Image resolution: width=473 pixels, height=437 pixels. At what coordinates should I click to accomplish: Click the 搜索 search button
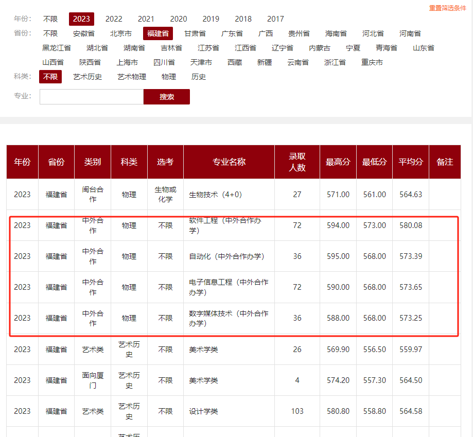166,97
